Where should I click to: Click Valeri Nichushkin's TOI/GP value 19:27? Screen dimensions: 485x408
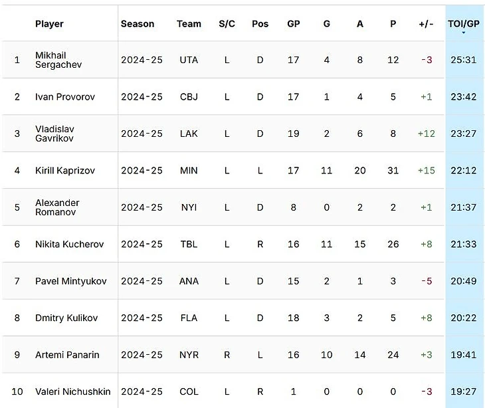coord(463,391)
